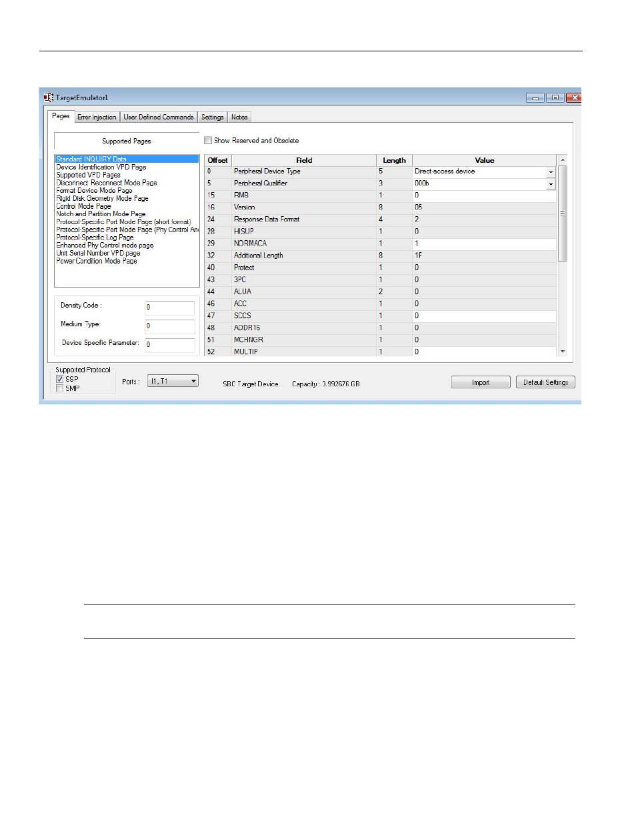Select Protocol-Specific Port Mode Page (Phy Control)
The width and height of the screenshot is (636, 824).
point(127,230)
